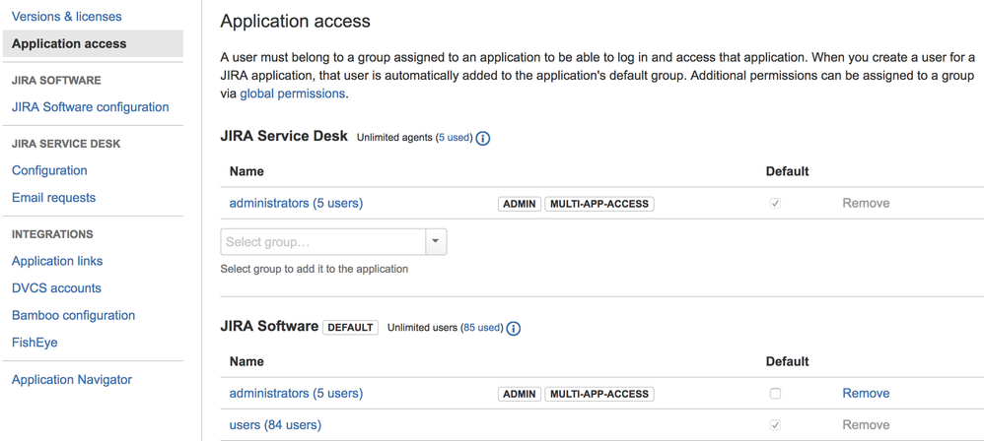
Task: Follow the global permissions link
Action: click(x=293, y=94)
